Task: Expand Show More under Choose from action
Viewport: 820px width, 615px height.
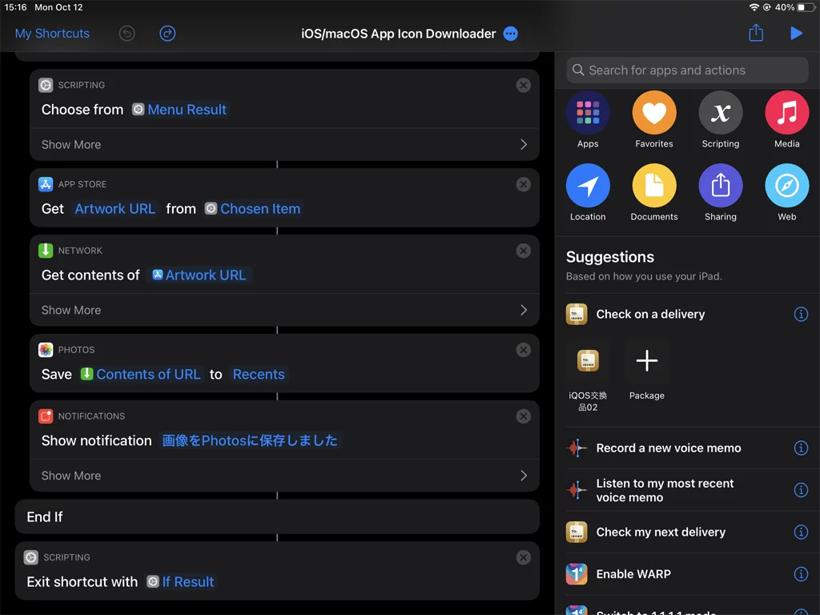Action: [284, 144]
